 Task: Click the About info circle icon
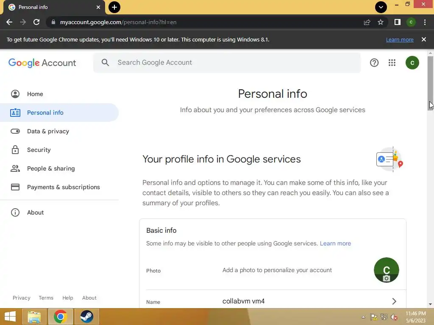(15, 212)
